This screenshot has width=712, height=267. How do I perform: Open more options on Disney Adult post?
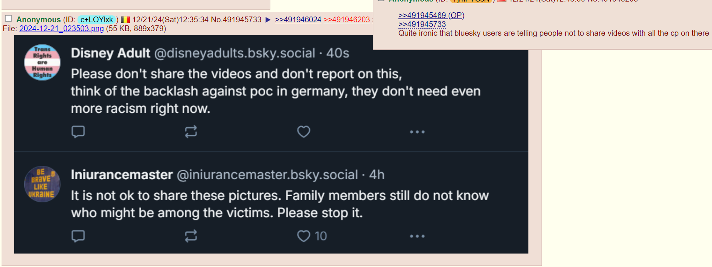point(417,132)
